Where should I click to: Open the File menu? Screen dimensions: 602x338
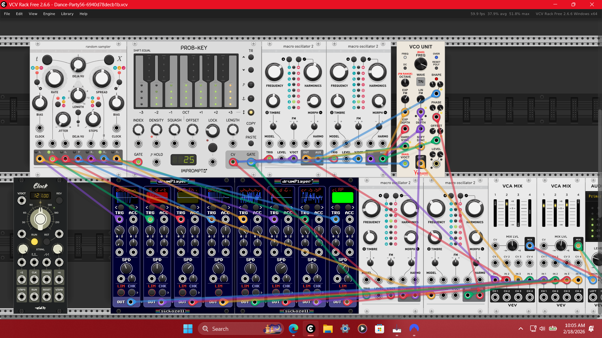pos(7,14)
